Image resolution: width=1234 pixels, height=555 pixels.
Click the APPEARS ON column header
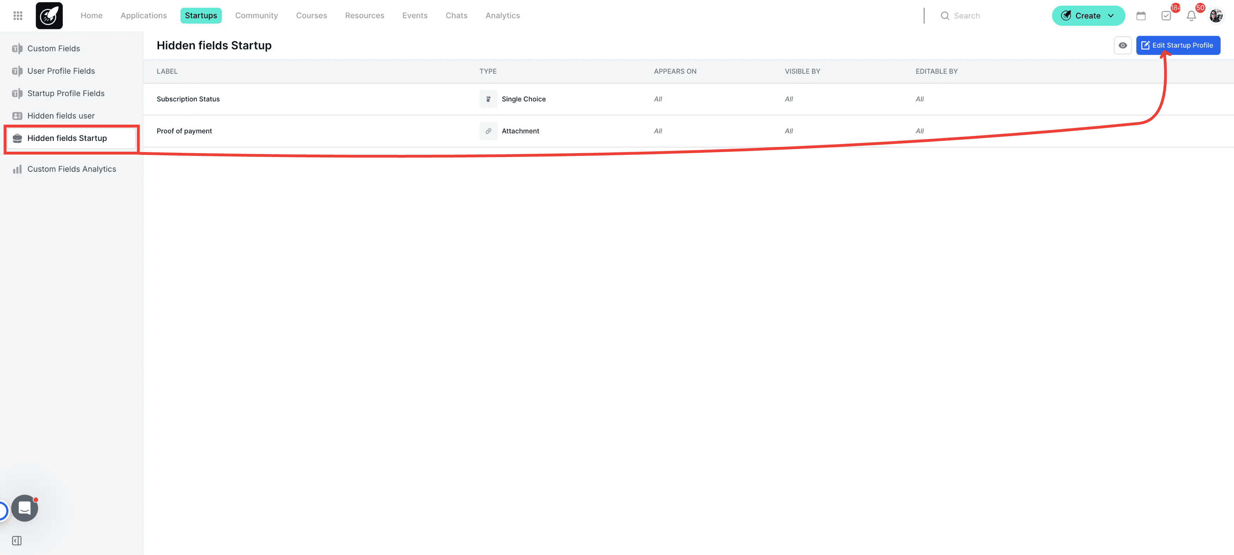click(x=675, y=71)
